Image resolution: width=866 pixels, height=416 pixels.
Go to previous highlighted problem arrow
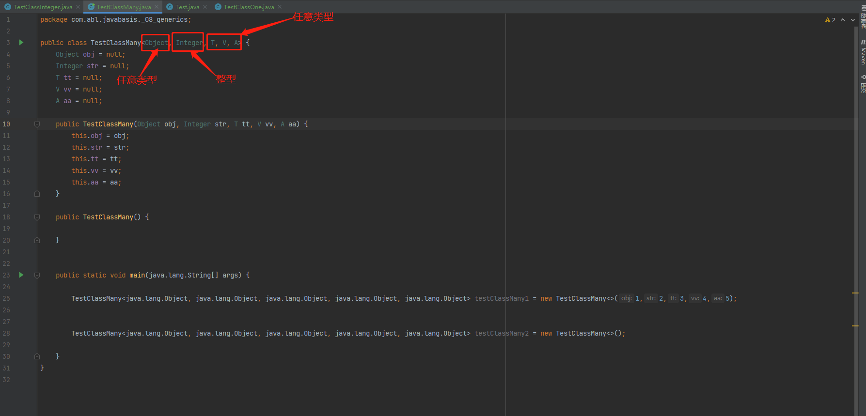click(843, 20)
